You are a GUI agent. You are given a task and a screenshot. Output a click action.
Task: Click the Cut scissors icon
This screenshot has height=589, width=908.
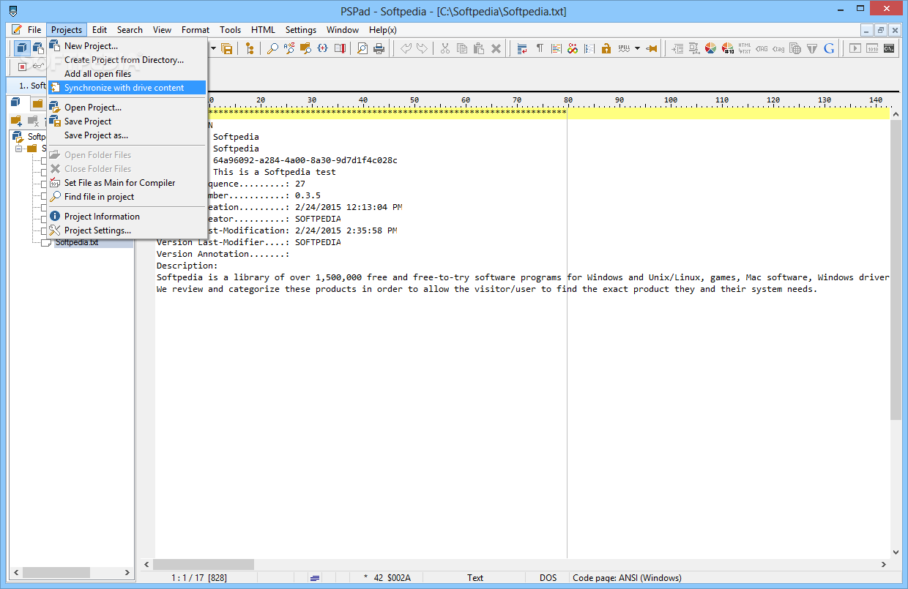444,48
